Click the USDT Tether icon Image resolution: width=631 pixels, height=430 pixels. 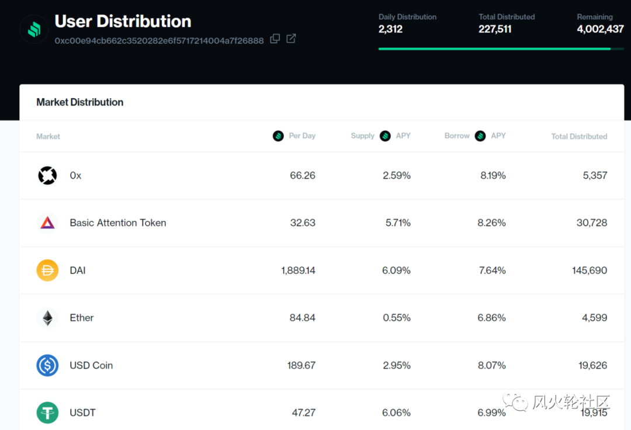click(x=47, y=412)
